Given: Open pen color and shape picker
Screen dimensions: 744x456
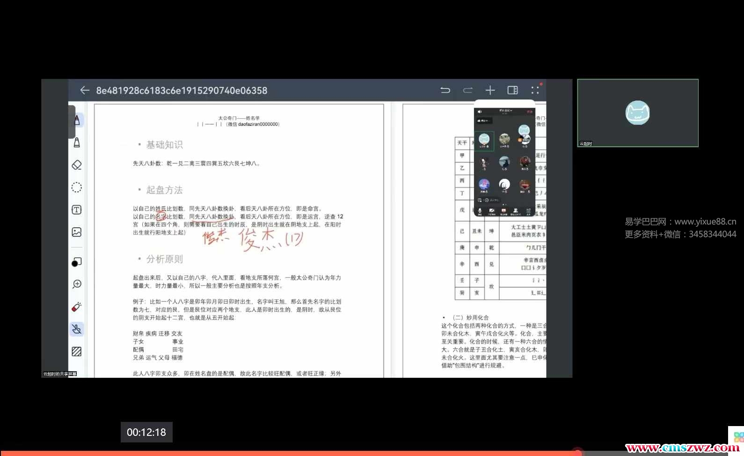Looking at the screenshot, I should 77,262.
